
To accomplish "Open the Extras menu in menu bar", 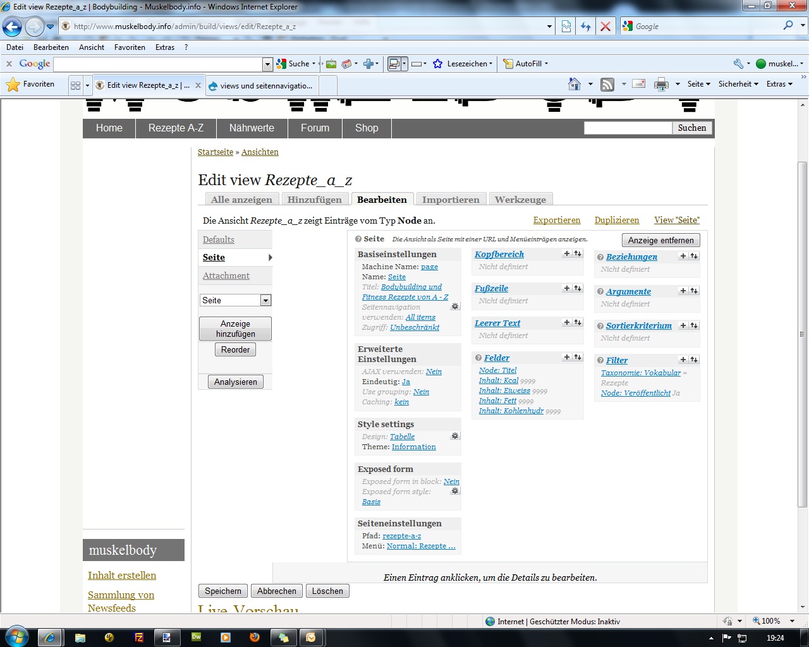I will point(164,47).
